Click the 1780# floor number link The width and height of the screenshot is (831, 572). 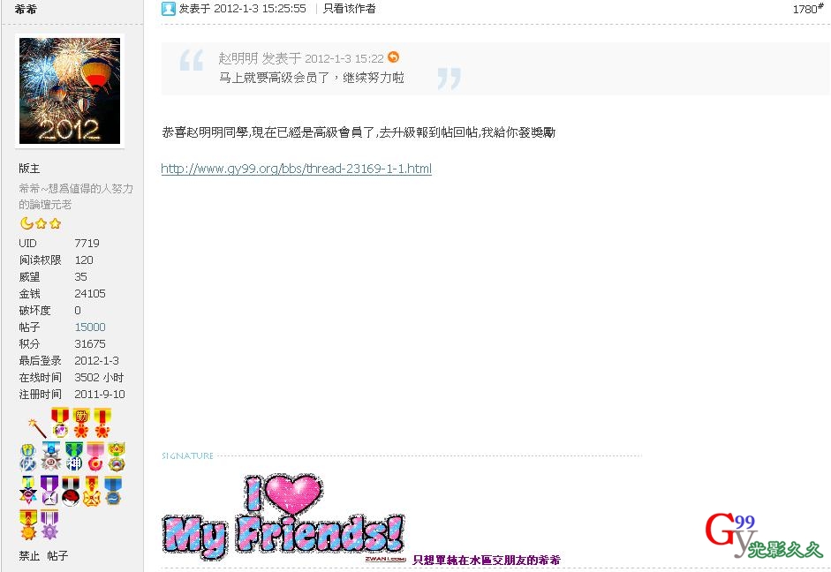click(808, 9)
